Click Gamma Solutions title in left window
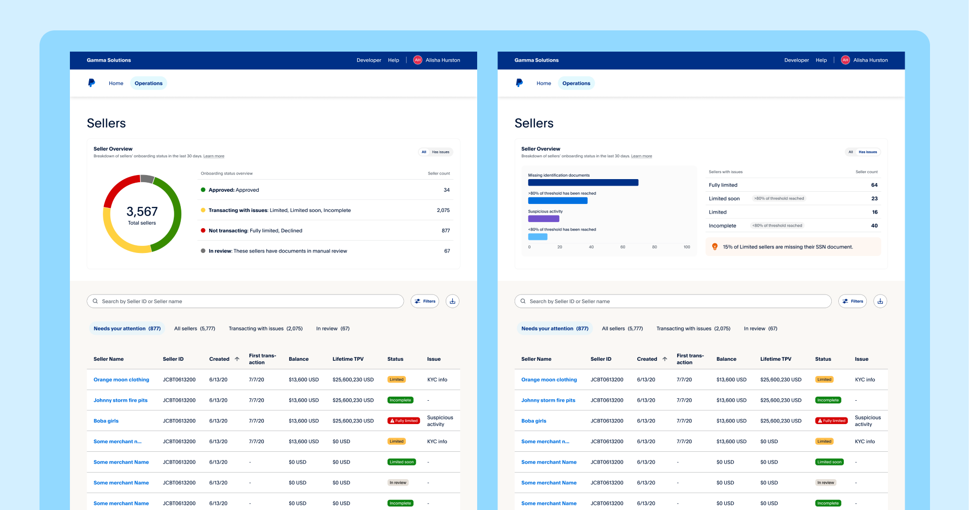 (x=108, y=60)
